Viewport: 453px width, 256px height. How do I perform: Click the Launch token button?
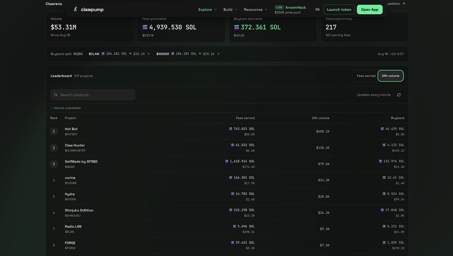click(x=339, y=9)
